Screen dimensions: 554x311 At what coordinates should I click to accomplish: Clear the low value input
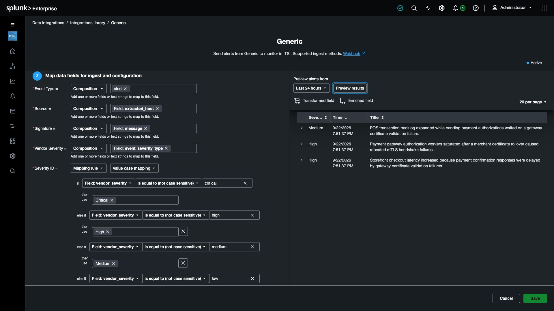point(252,278)
